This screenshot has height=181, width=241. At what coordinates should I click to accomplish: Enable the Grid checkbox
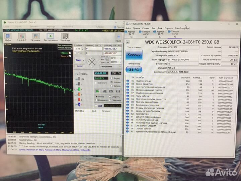tap(95, 106)
